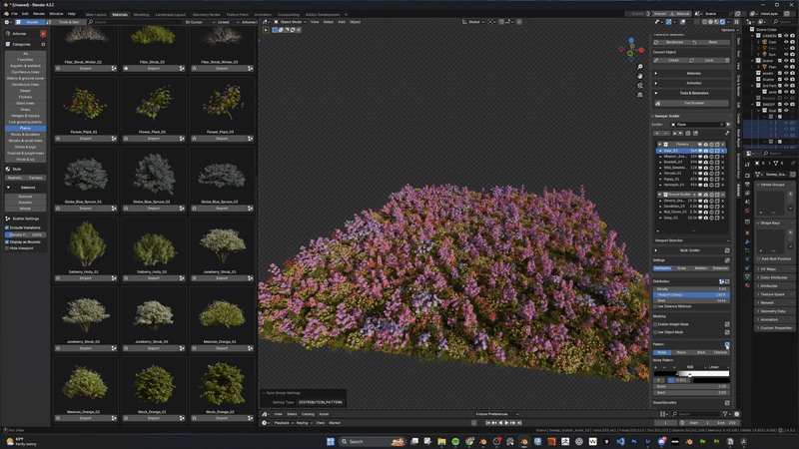Click the Density slider under Distribution
Viewport: 799px width, 449px height.
point(693,288)
